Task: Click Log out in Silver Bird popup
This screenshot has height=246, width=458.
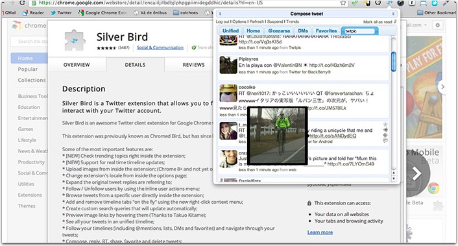Action: tap(223, 21)
